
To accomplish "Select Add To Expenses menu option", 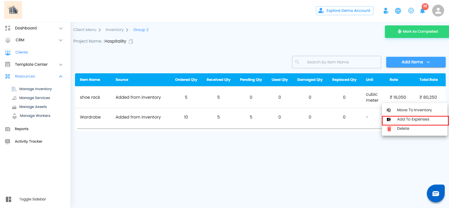I will pos(414,119).
